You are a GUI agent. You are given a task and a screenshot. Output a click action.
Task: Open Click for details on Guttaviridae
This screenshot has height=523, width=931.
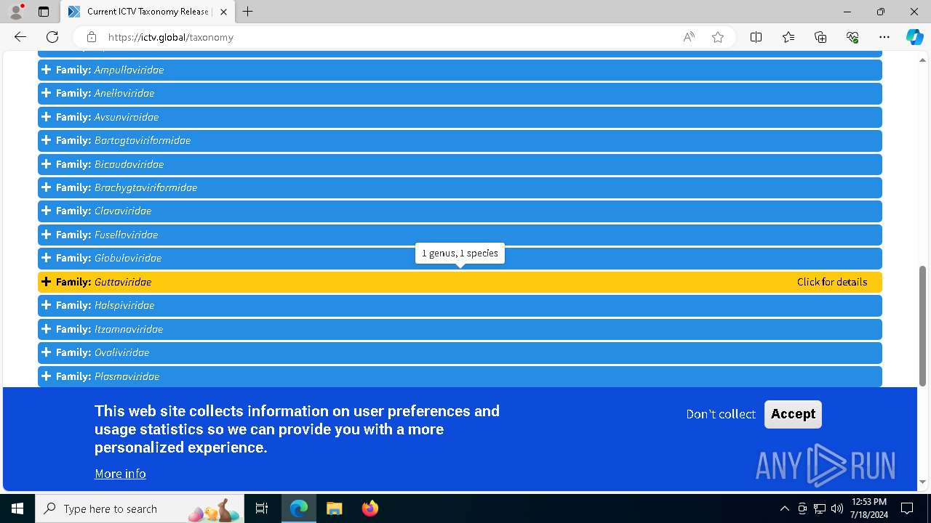831,282
